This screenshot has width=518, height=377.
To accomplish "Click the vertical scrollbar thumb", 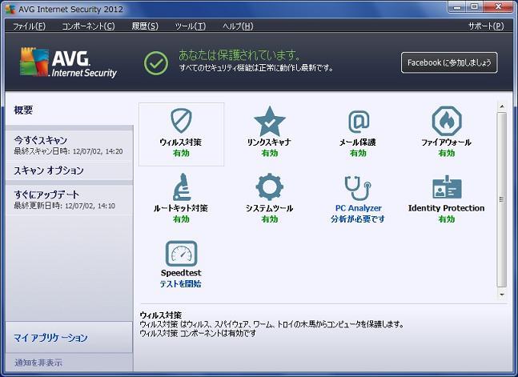I will 502,199.
